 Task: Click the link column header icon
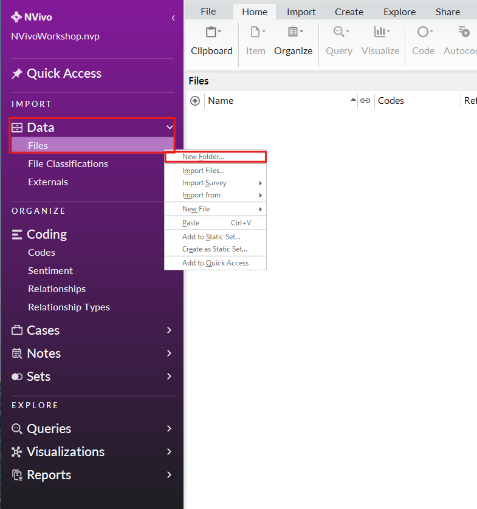(x=365, y=101)
